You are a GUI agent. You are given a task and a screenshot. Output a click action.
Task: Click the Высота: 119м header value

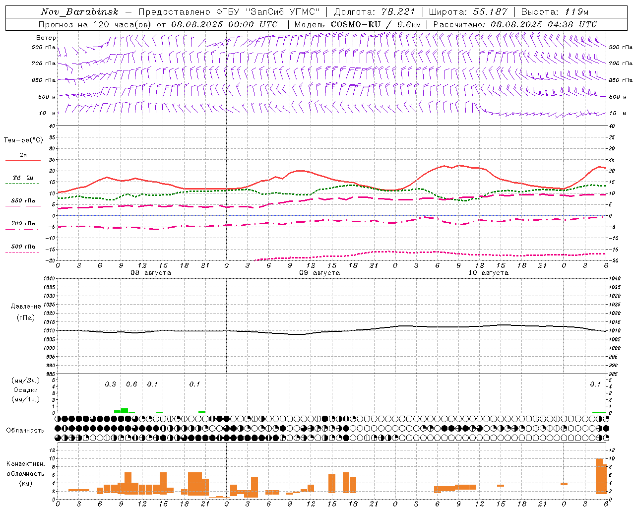pos(555,12)
